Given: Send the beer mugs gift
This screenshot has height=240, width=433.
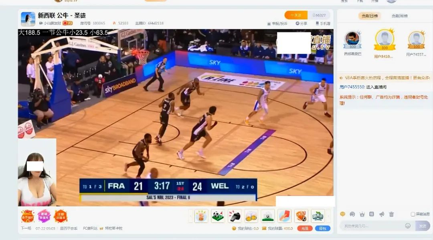Looking at the screenshot, I should [251, 216].
